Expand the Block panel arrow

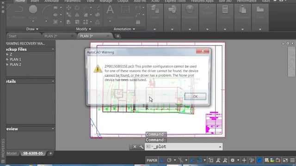click(x=172, y=30)
